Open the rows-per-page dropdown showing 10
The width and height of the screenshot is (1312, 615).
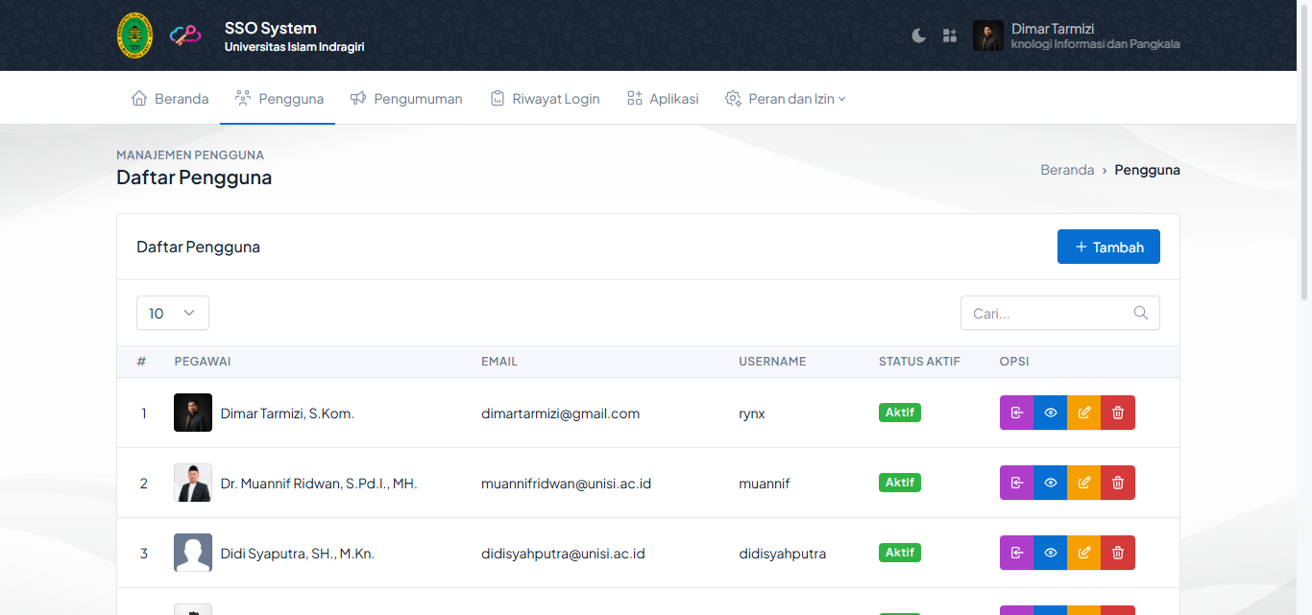[x=173, y=313]
